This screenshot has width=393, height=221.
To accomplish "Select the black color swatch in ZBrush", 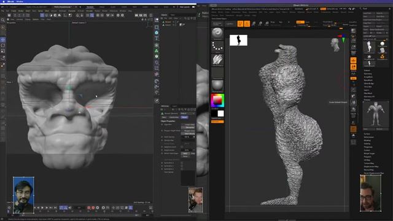I will [214, 114].
